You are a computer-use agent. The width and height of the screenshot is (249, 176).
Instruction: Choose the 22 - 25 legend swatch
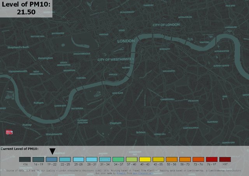pyautogui.click(x=65, y=160)
